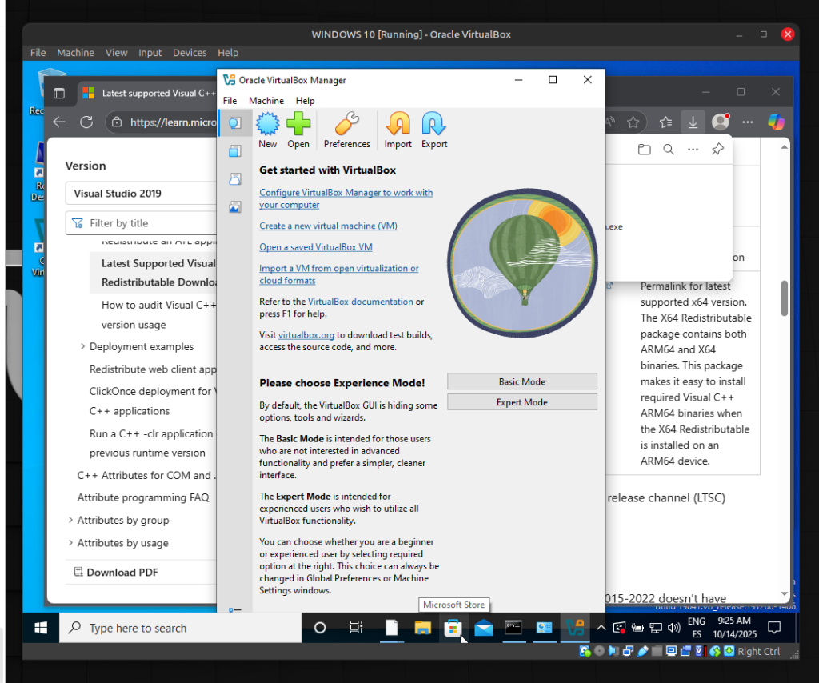Click the Import appliance icon
The width and height of the screenshot is (819, 683).
(398, 125)
